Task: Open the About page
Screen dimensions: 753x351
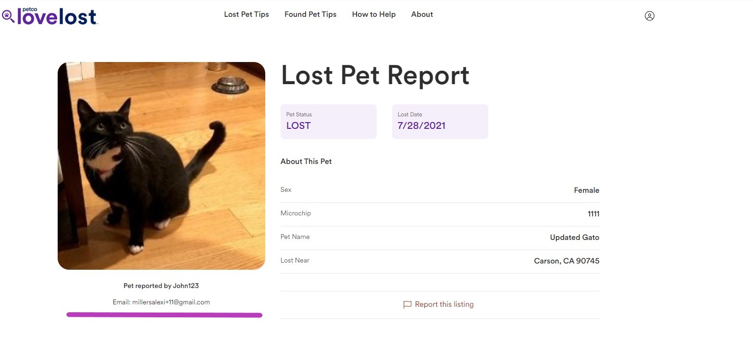Action: tap(422, 14)
